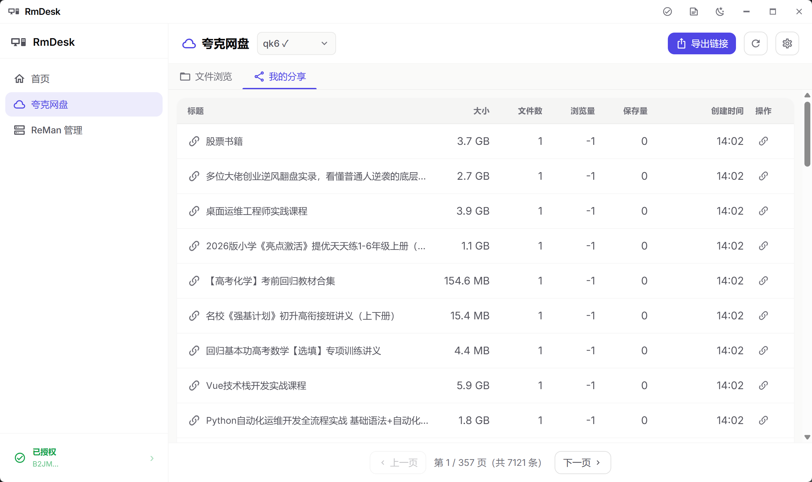Click scrollbar up arrow of share list

coord(807,95)
